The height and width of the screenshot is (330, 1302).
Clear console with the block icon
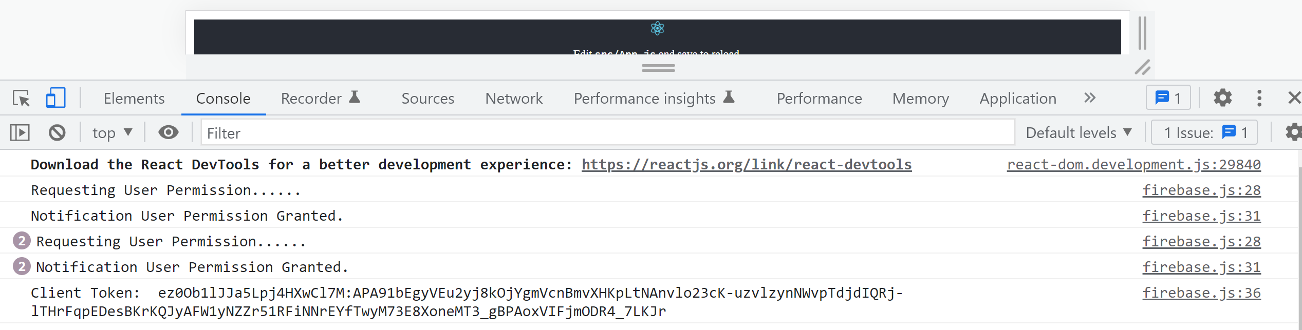click(57, 133)
